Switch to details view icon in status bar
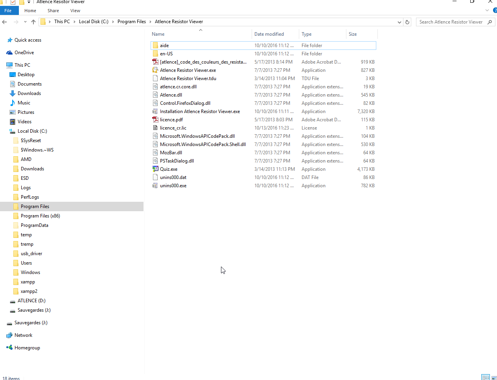 pyautogui.click(x=486, y=378)
